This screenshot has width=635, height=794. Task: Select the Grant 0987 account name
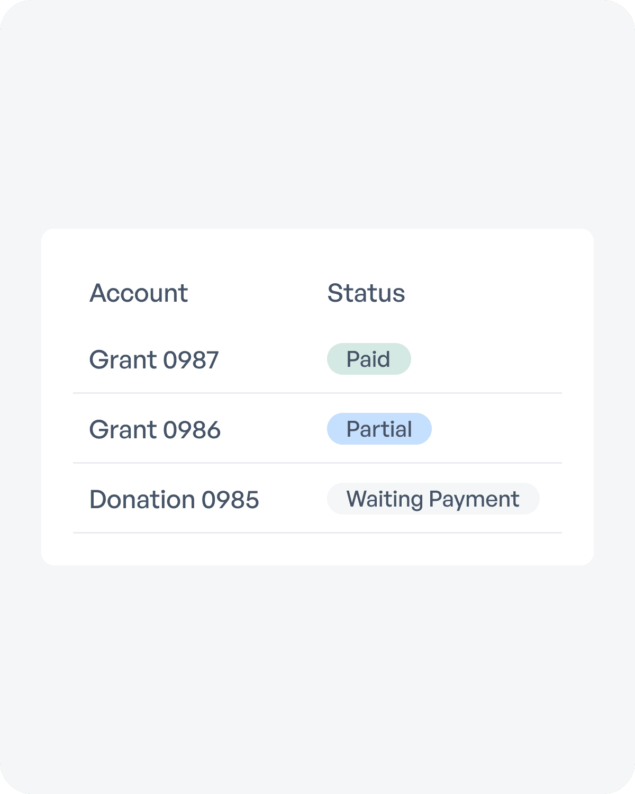[x=154, y=359]
